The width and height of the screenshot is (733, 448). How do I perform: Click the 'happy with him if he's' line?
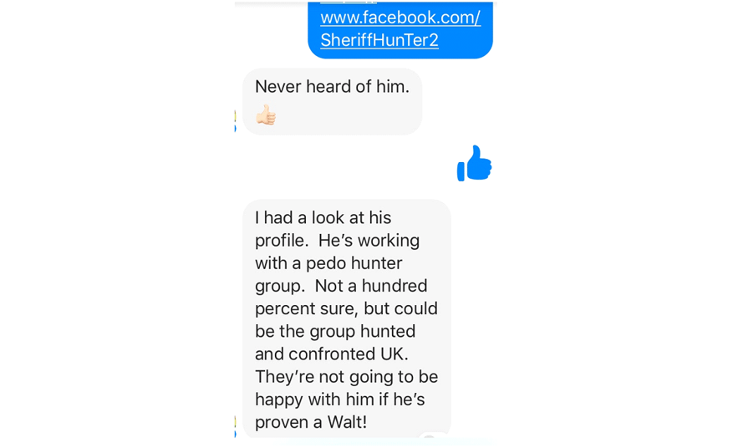click(x=340, y=400)
